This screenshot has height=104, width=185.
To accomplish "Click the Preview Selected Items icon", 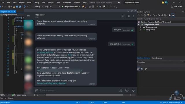I will pos(173,15).
